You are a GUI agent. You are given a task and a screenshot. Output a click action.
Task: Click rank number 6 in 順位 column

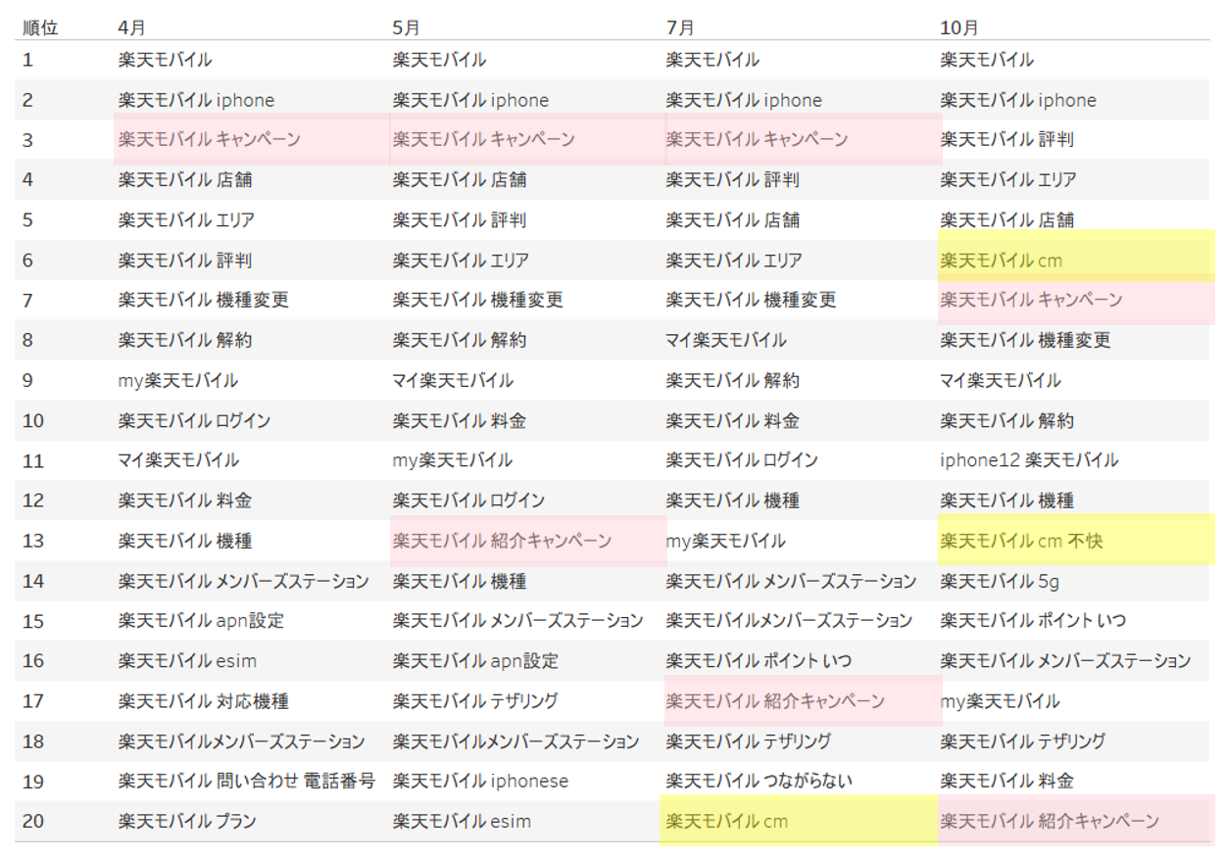coord(27,261)
